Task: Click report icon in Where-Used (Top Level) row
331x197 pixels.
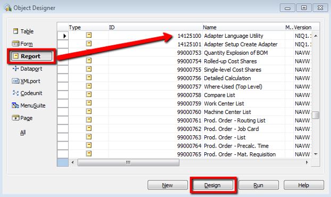Action: pos(89,86)
